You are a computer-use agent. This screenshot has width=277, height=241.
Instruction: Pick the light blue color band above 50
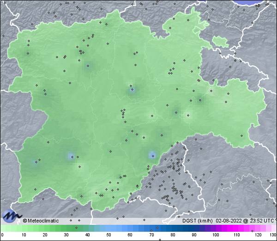tap(108, 228)
